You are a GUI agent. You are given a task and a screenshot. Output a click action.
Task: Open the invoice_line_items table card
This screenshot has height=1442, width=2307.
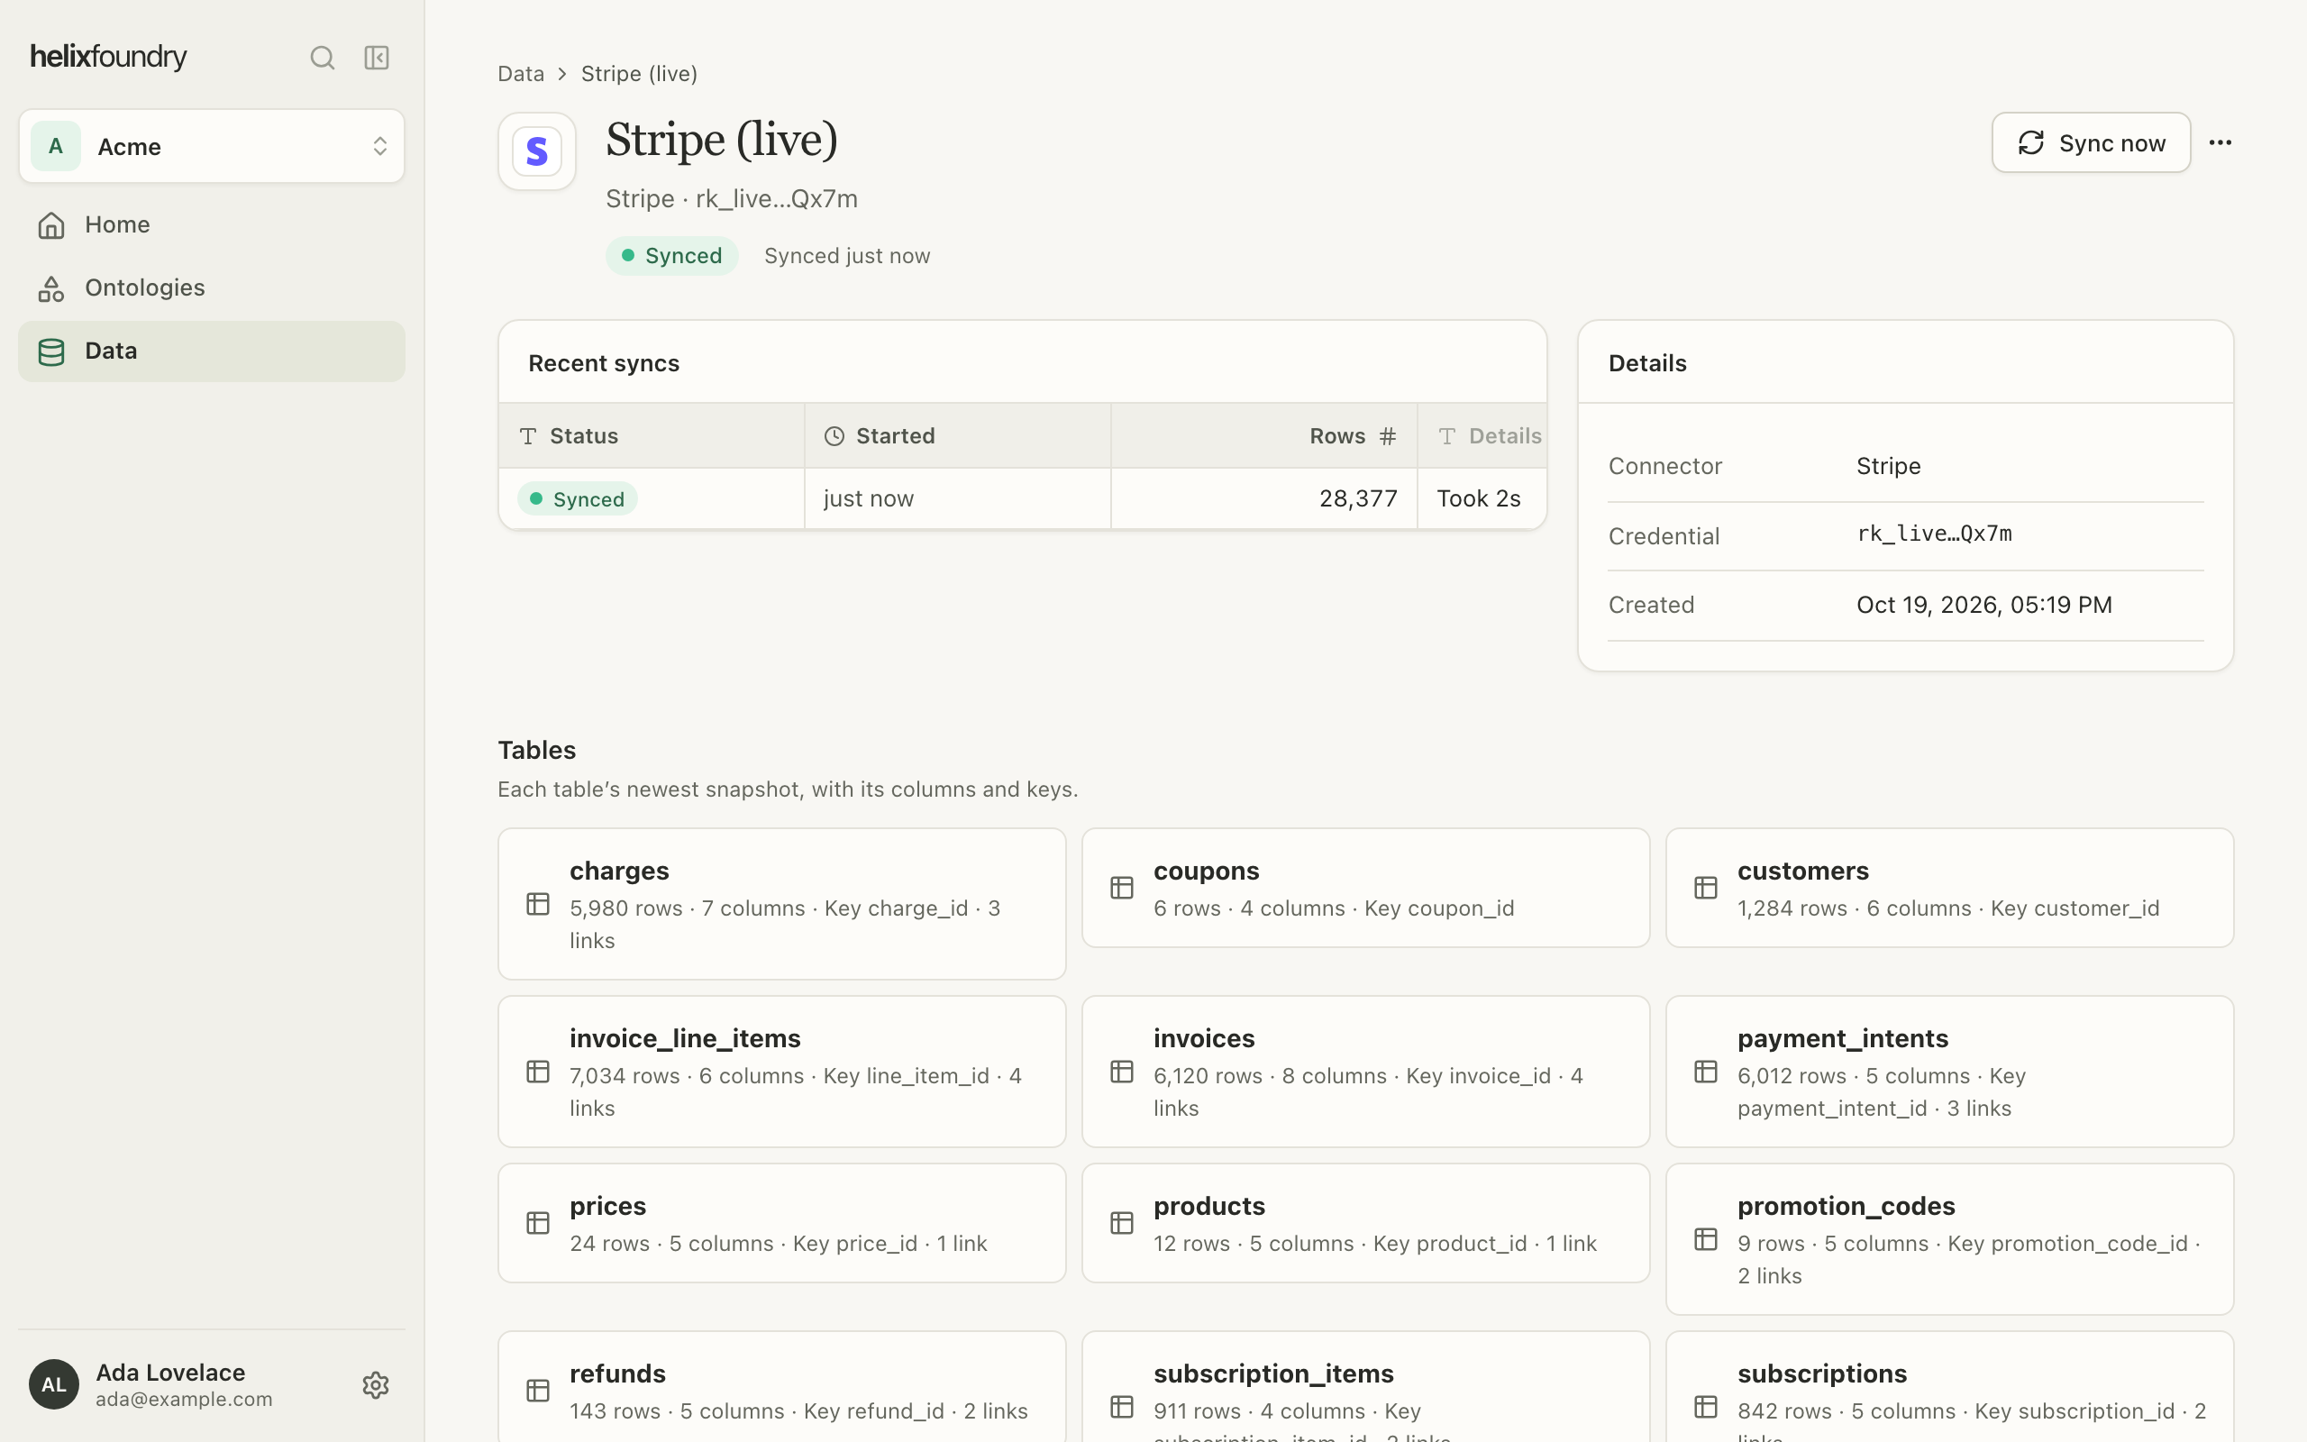point(781,1071)
